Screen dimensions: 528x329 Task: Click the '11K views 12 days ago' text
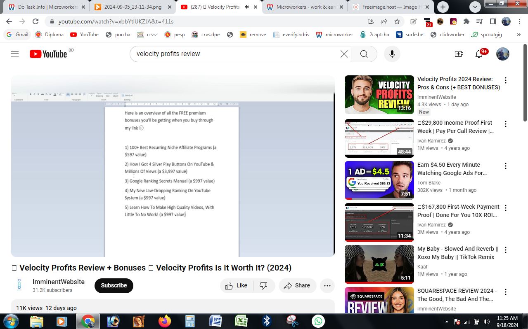click(46, 308)
